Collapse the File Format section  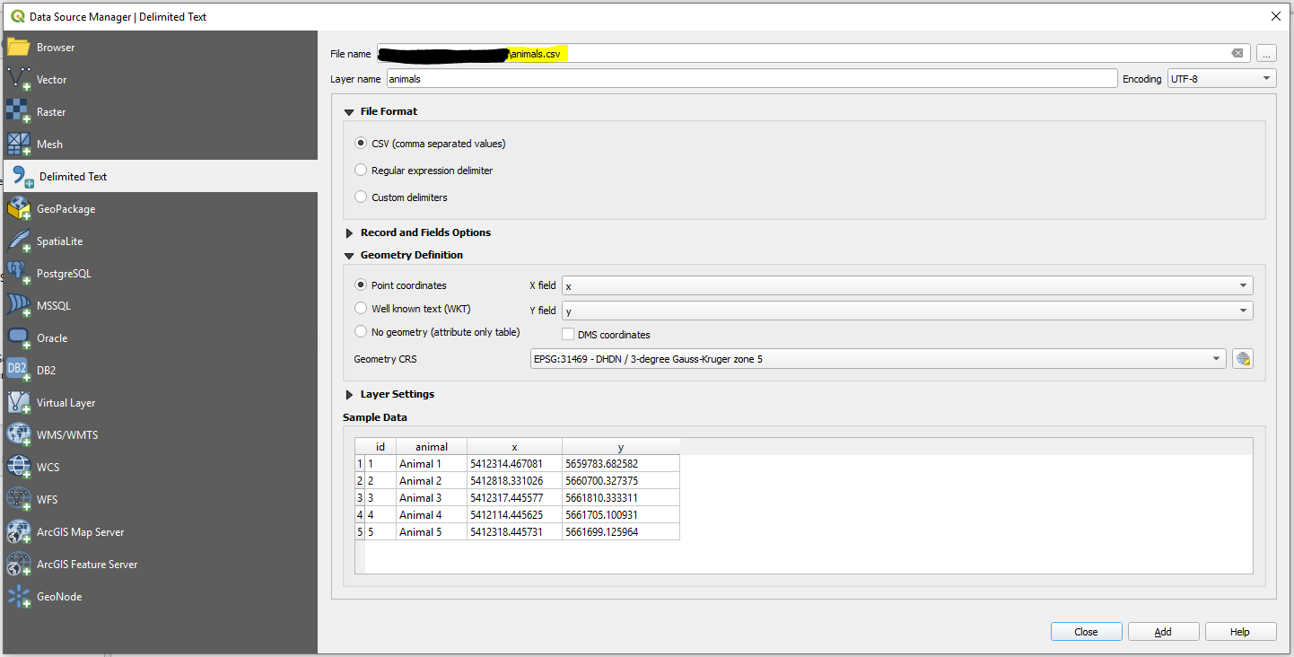pyautogui.click(x=349, y=112)
